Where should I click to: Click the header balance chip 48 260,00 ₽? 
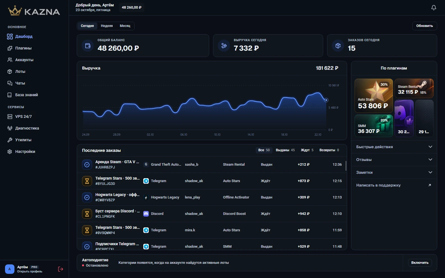click(x=132, y=8)
